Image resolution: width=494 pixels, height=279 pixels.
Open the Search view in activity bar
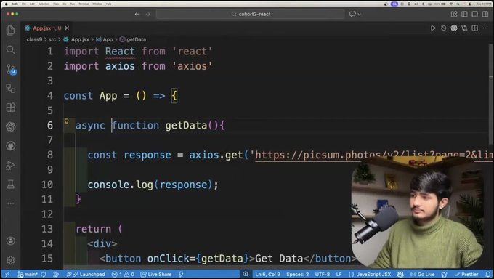point(10,49)
